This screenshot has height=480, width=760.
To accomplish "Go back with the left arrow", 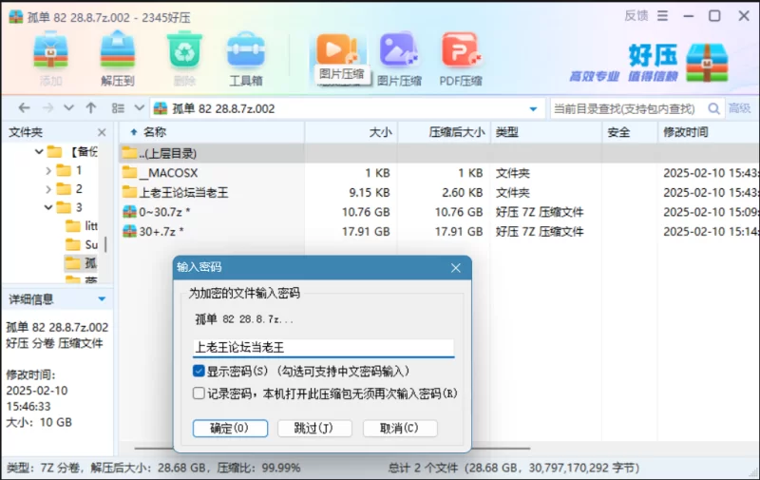I will [24, 108].
